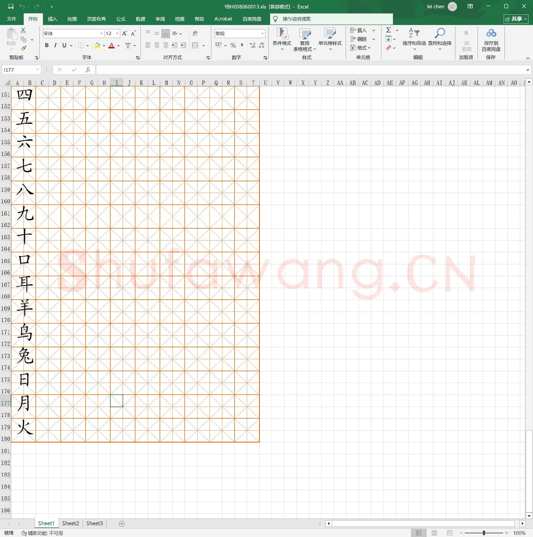Image resolution: width=533 pixels, height=537 pixels.
Task: Switch to Page Layout view
Action: pyautogui.click(x=434, y=532)
